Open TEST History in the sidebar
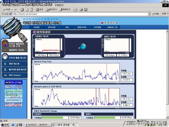This screenshot has height=127, width=169. click(15, 75)
